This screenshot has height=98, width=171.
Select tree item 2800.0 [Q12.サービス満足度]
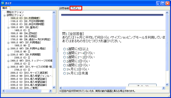click(29, 73)
